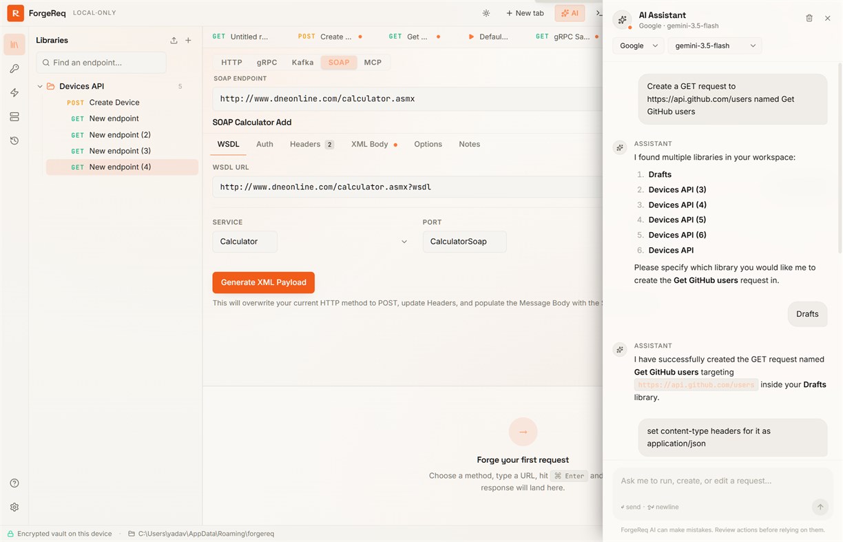Click the arrow circle above Forge your first request
Screen dimensions: 843x542
pos(523,432)
